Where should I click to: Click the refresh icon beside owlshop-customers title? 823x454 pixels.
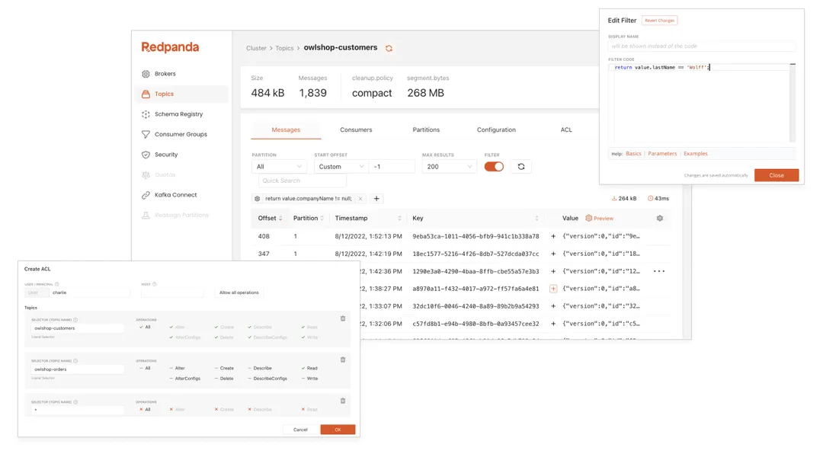coord(389,48)
